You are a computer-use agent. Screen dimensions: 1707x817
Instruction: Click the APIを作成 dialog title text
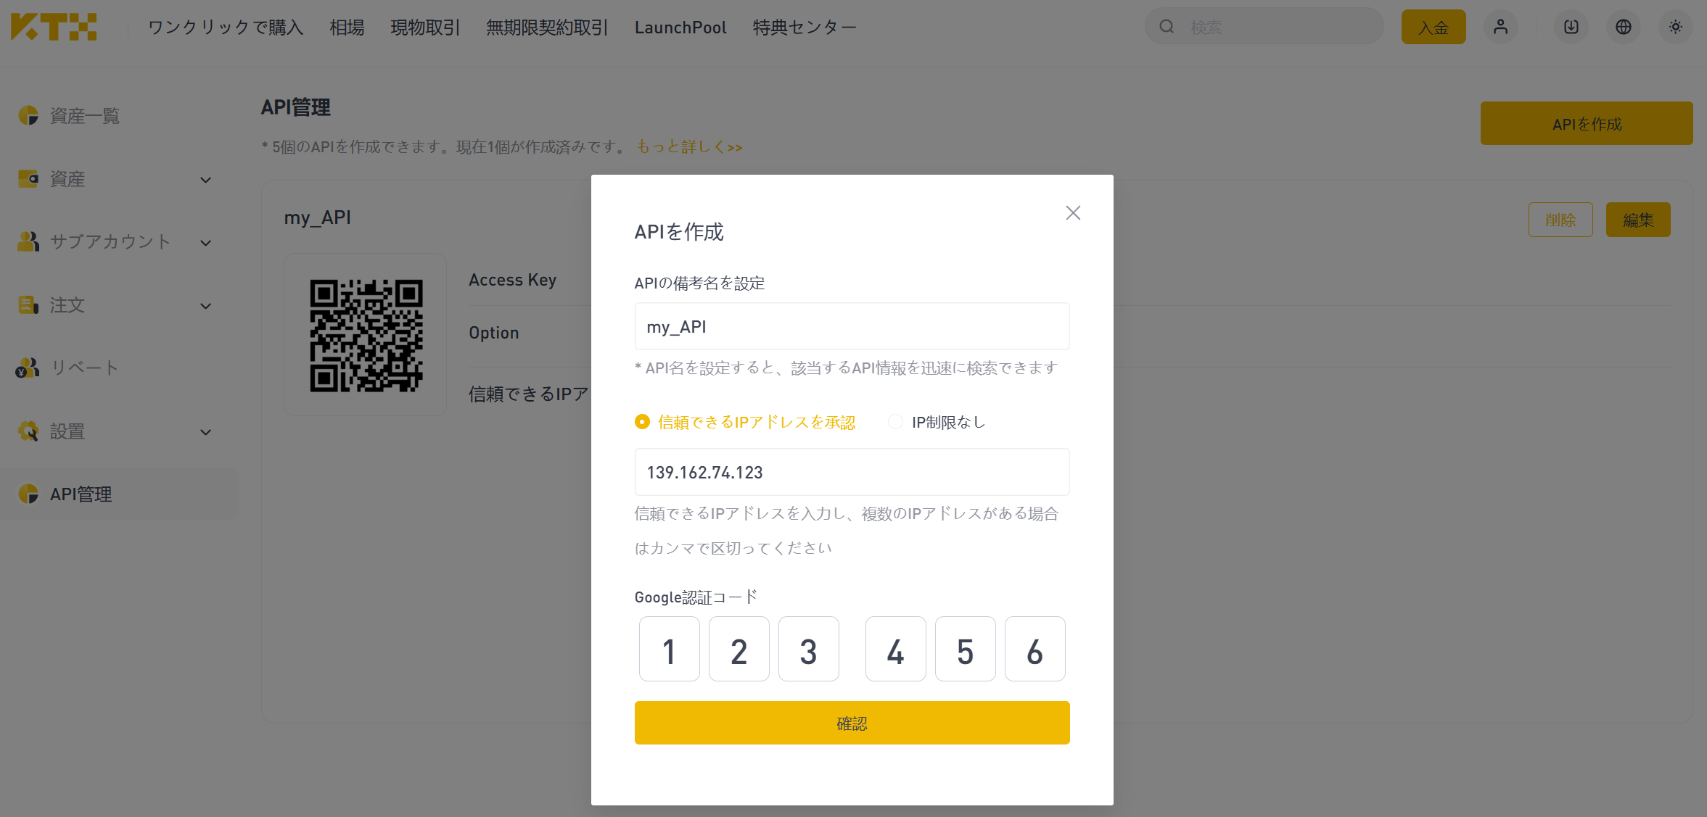click(x=679, y=232)
